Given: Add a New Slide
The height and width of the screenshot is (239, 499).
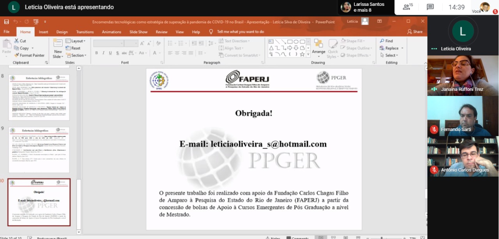Looking at the screenshot, I should 58,48.
